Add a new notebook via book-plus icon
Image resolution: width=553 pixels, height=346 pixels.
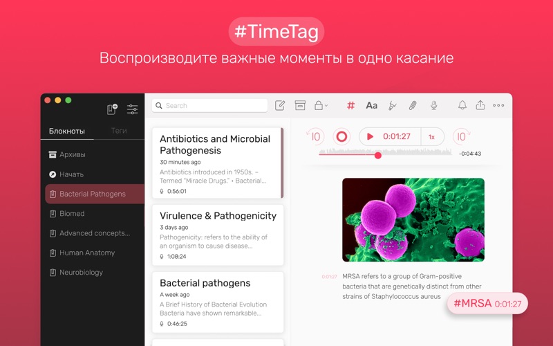tap(112, 109)
